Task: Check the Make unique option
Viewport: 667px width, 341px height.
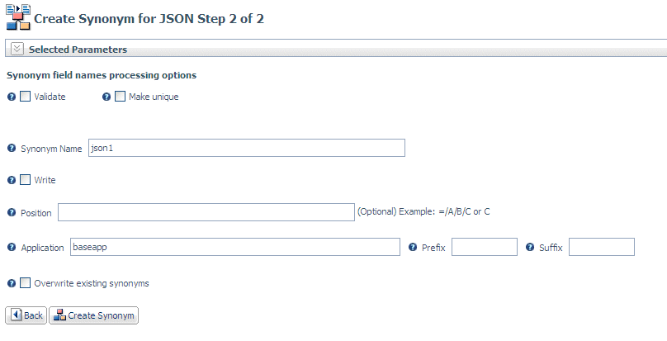Action: [x=121, y=97]
